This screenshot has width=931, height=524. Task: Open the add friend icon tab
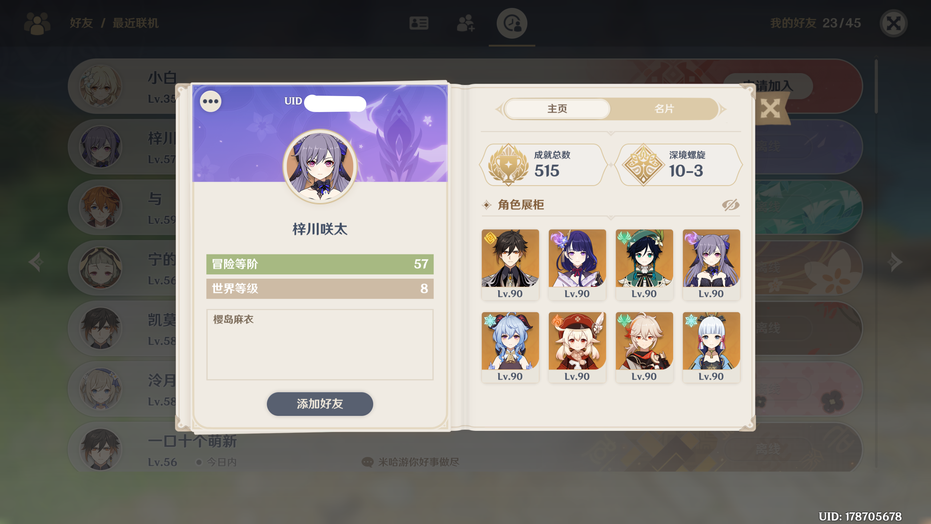[465, 23]
